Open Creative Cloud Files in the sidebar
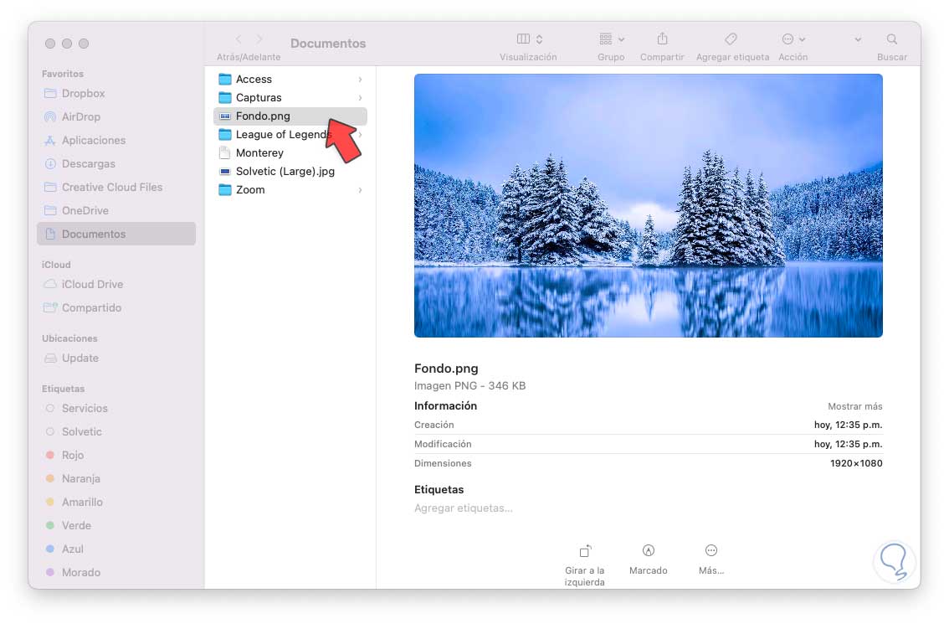The width and height of the screenshot is (949, 624). click(116, 188)
